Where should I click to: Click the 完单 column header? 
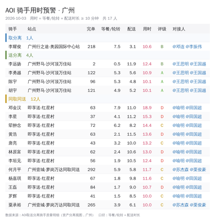(x=91, y=29)
